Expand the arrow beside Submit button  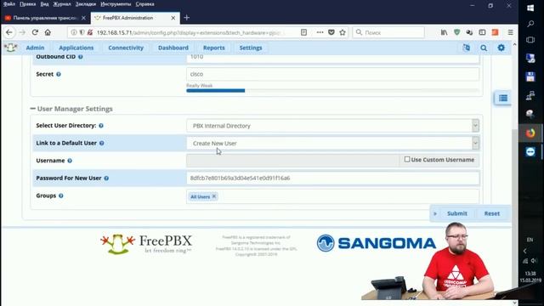(x=435, y=213)
